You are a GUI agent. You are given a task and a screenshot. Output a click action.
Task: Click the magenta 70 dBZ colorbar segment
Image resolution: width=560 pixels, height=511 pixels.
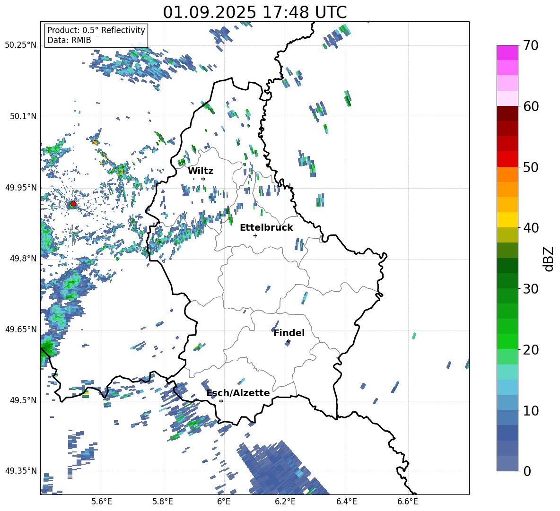tap(507, 52)
